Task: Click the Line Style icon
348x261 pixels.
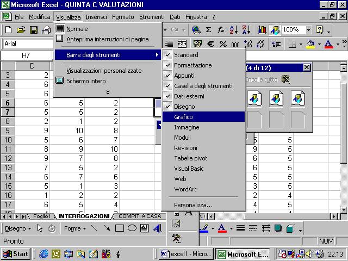Action: (x=240, y=228)
